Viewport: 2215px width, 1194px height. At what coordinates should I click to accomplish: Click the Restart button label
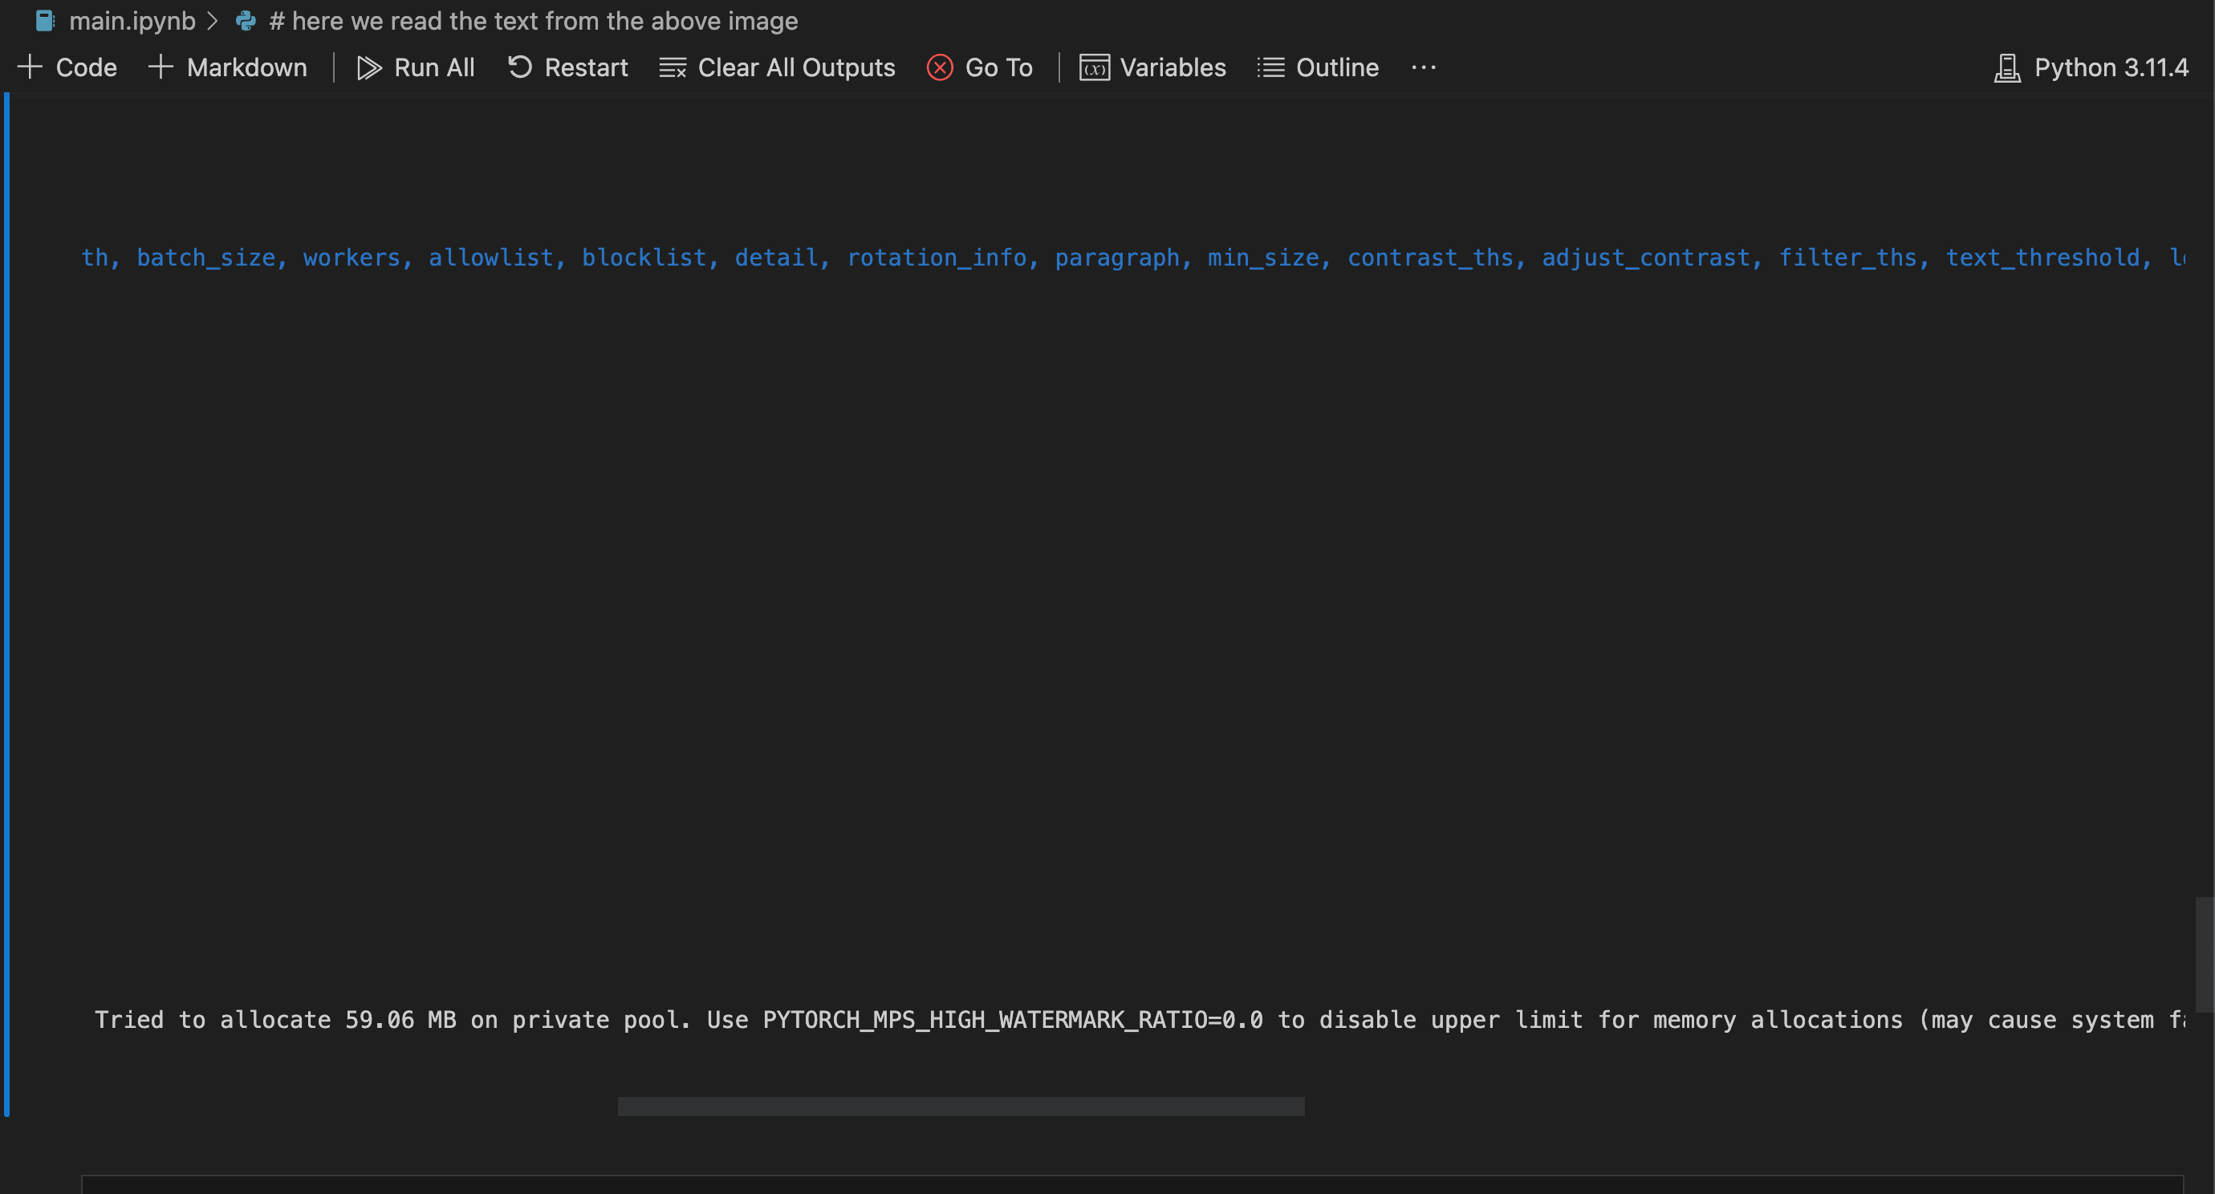pyautogui.click(x=587, y=67)
